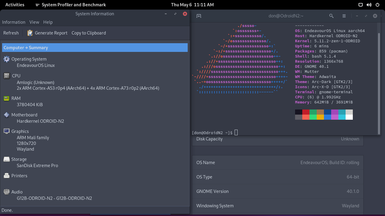This screenshot has height=216, width=385.
Task: Click the EndeavourOS Linux entry
Action: (36, 65)
